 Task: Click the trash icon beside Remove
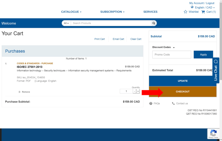coord(19,92)
